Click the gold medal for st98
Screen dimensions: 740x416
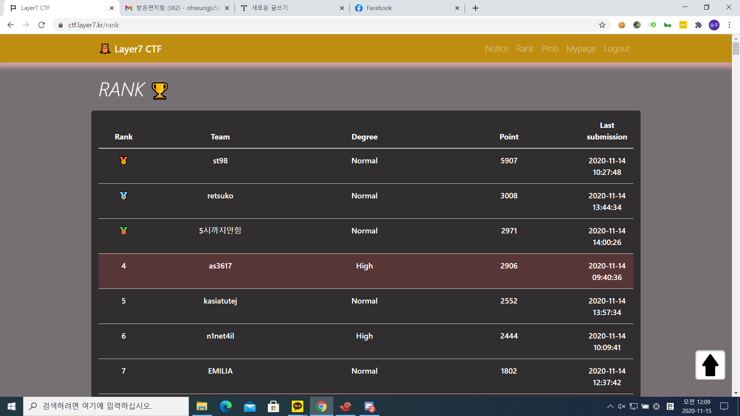point(123,161)
